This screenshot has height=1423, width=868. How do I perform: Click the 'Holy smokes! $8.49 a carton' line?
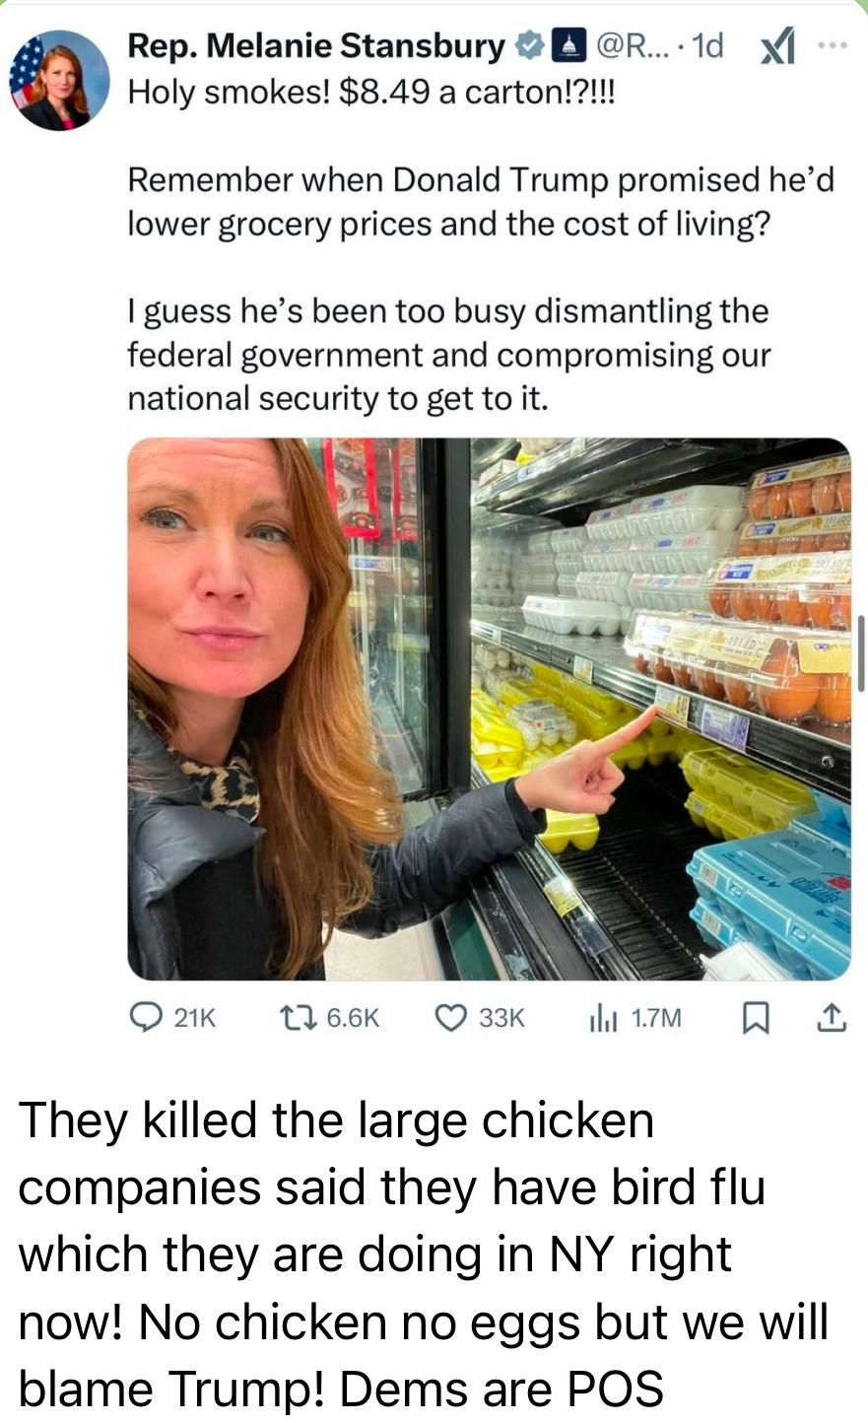[369, 93]
